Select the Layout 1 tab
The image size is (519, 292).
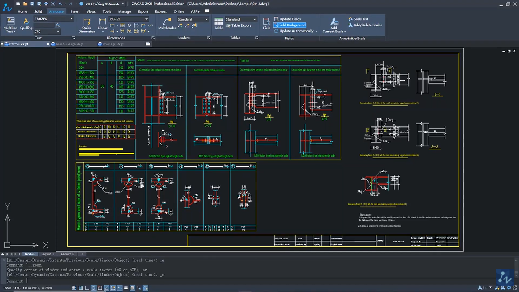47,254
